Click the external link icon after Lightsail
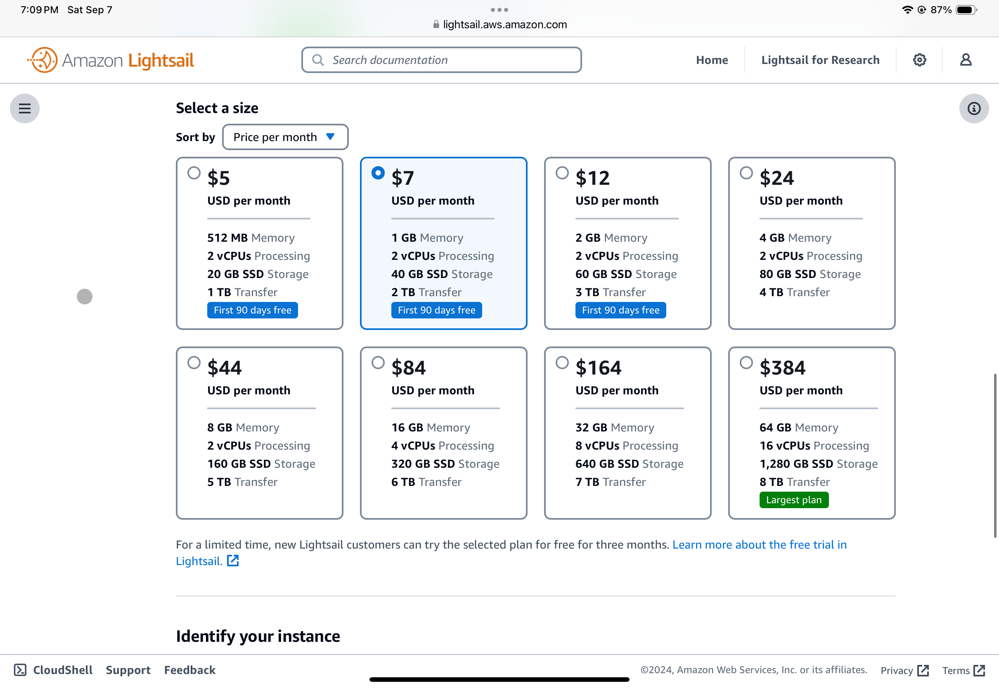Image resolution: width=999 pixels, height=688 pixels. click(x=233, y=561)
